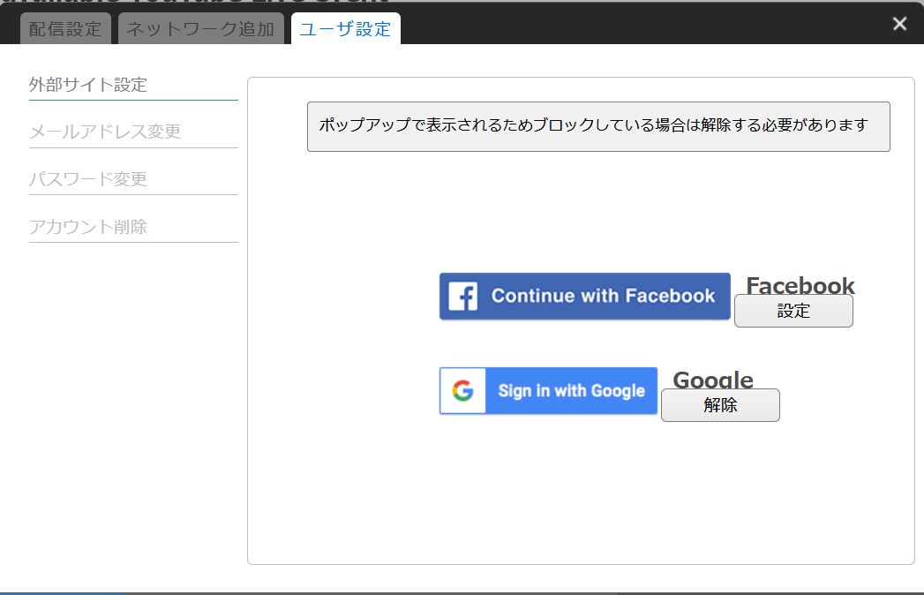Screen dimensions: 924x595
Task: Click the Facebook logo icon
Action: (463, 296)
